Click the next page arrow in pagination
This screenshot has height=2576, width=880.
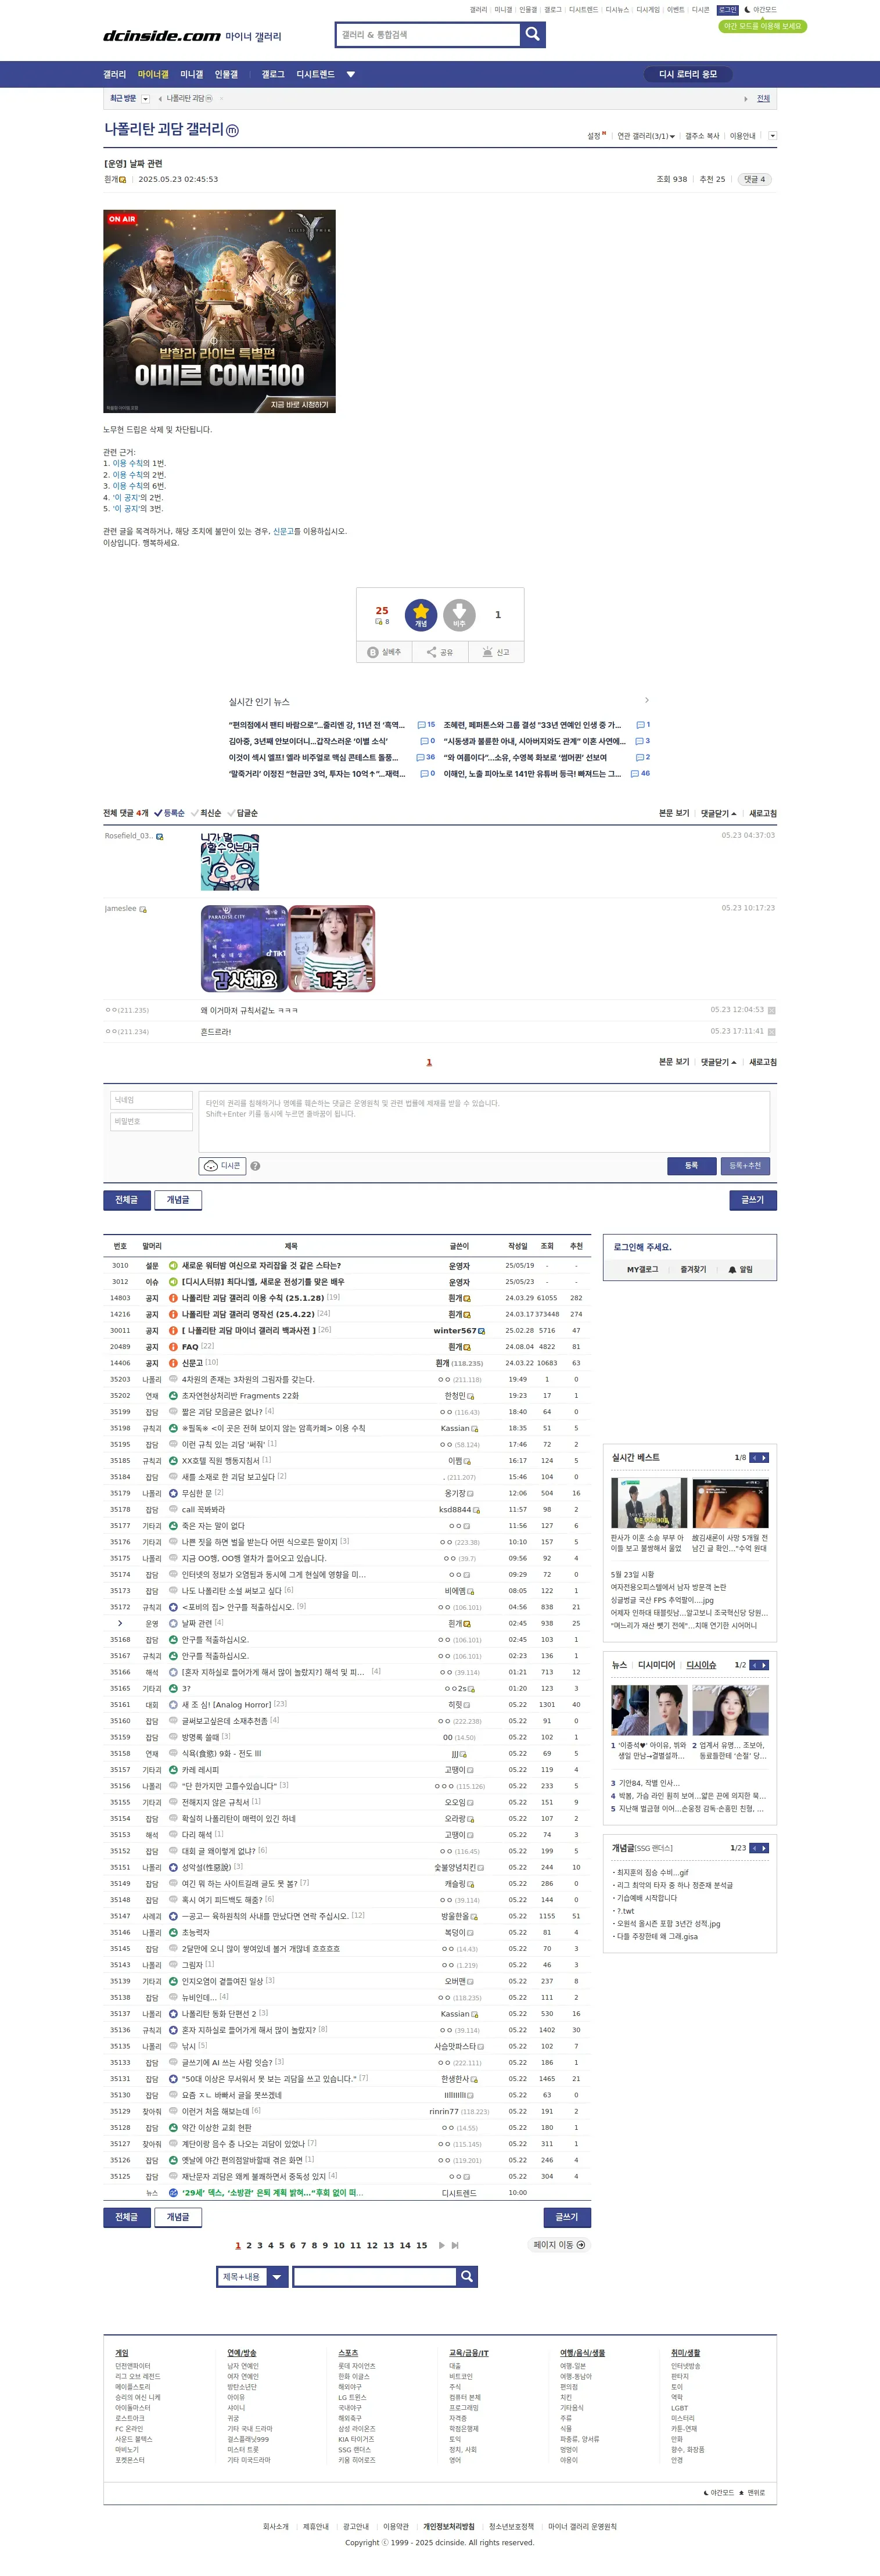pos(441,2245)
